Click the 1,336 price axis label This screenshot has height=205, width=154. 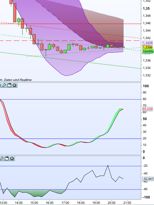coord(147,60)
